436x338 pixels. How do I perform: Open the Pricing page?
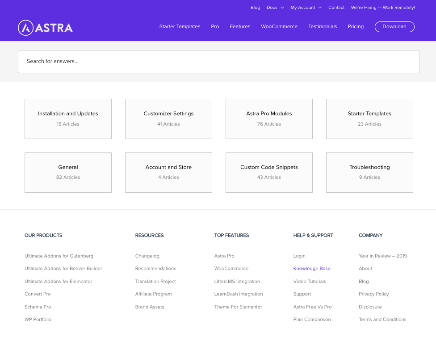356,26
